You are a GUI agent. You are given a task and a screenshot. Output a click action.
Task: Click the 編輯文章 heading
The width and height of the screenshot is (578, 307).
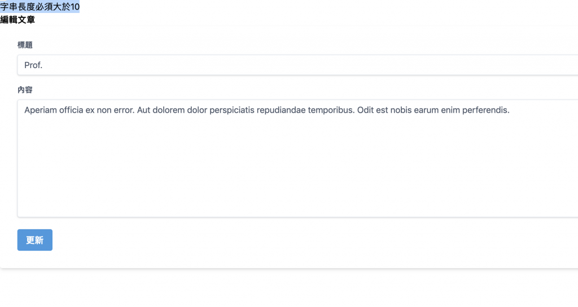(x=17, y=20)
